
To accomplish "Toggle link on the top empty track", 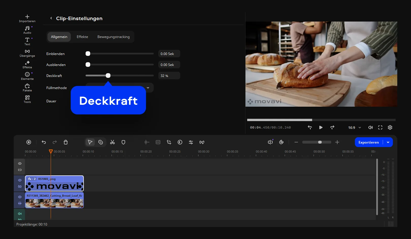I will coord(20,170).
